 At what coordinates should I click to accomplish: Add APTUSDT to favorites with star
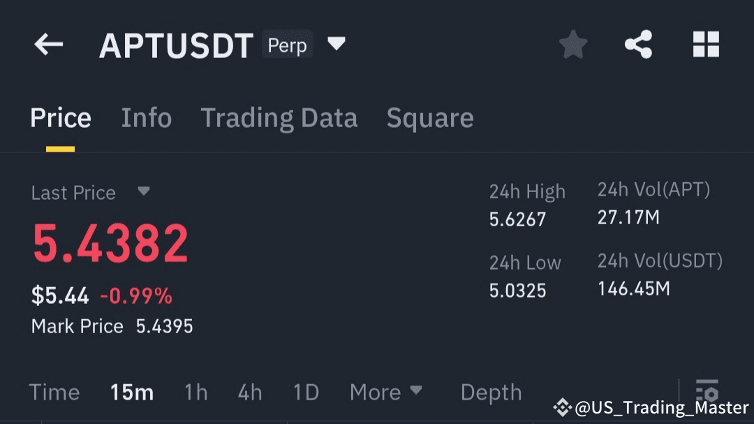(573, 45)
